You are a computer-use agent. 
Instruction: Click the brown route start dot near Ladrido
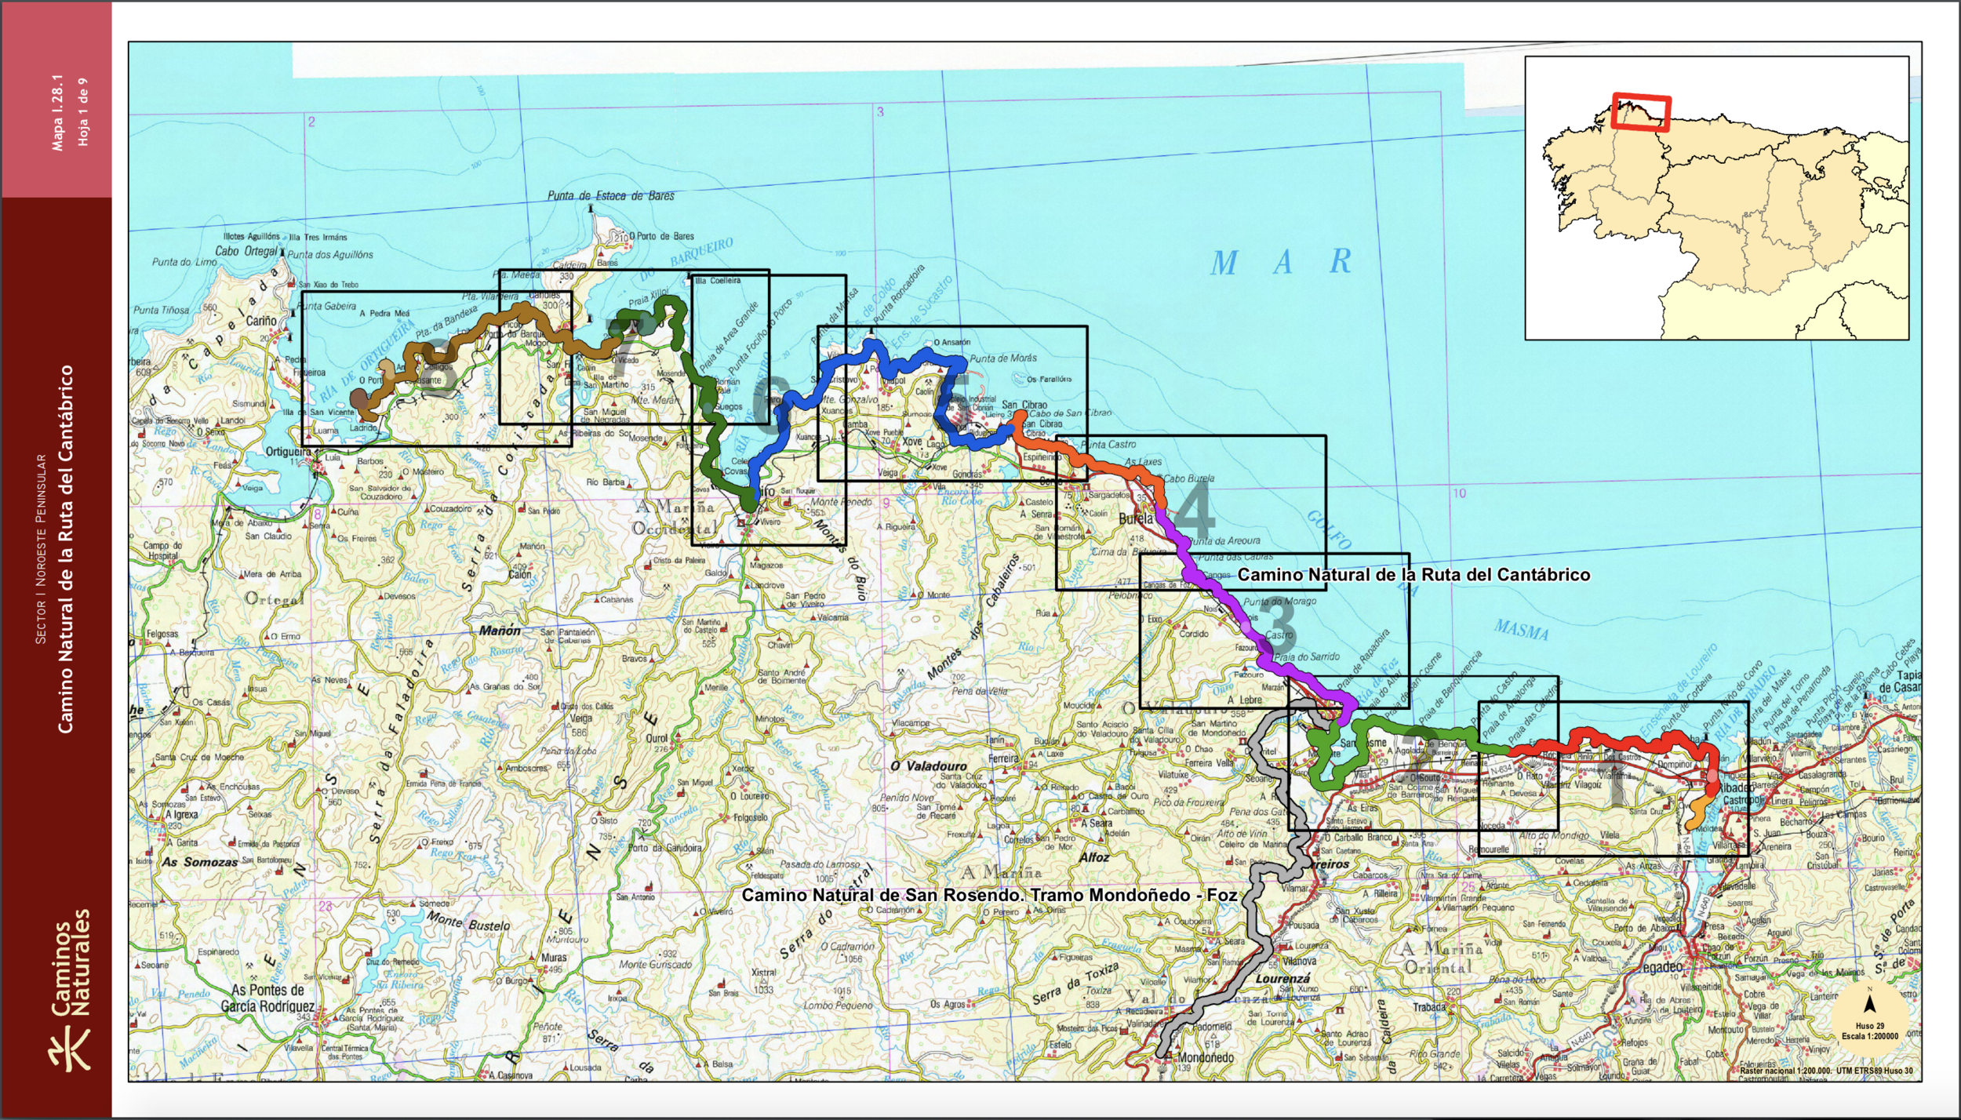360,398
